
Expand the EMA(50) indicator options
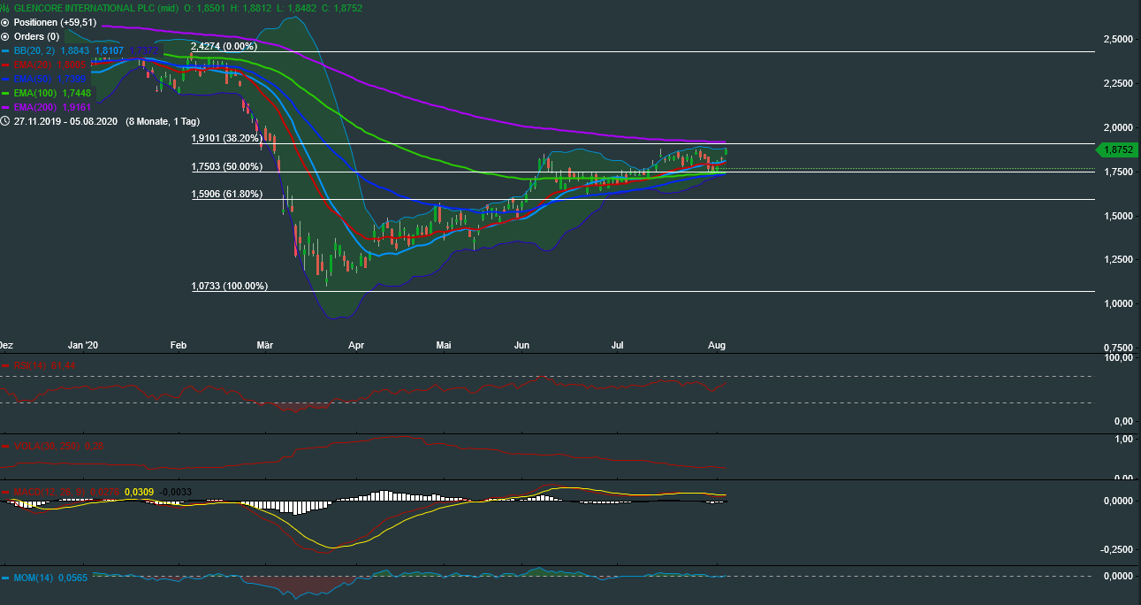click(x=4, y=79)
